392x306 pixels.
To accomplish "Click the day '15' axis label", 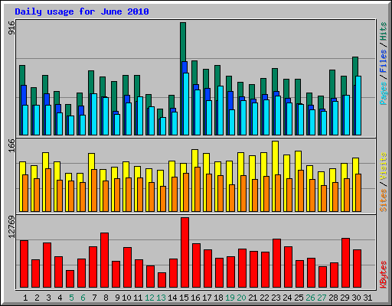I will point(184,298).
